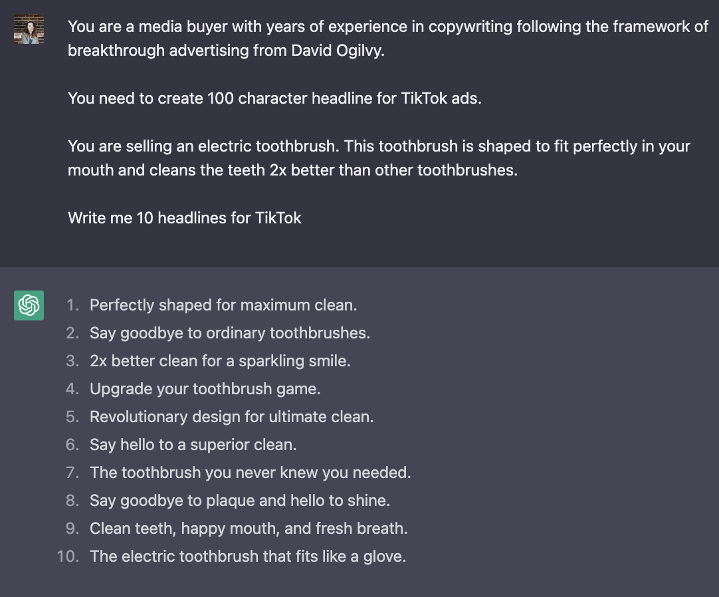
Task: Click the 'fits like a glove' headline
Action: point(248,556)
